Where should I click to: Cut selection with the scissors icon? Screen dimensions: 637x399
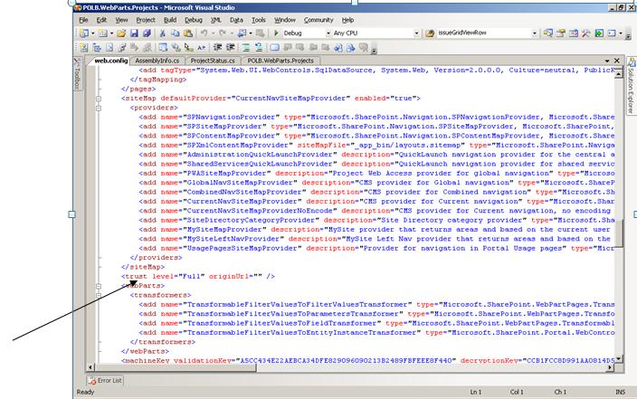163,33
